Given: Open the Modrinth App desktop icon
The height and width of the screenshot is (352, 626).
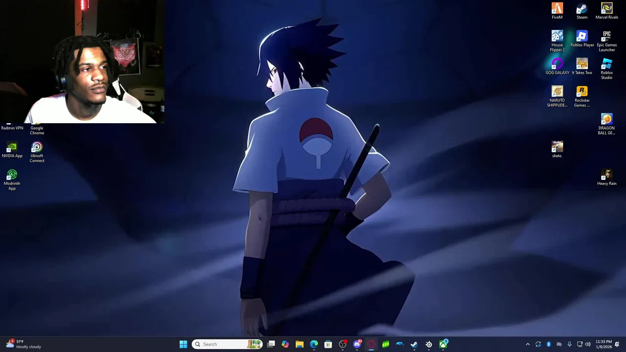Looking at the screenshot, I should [x=12, y=180].
